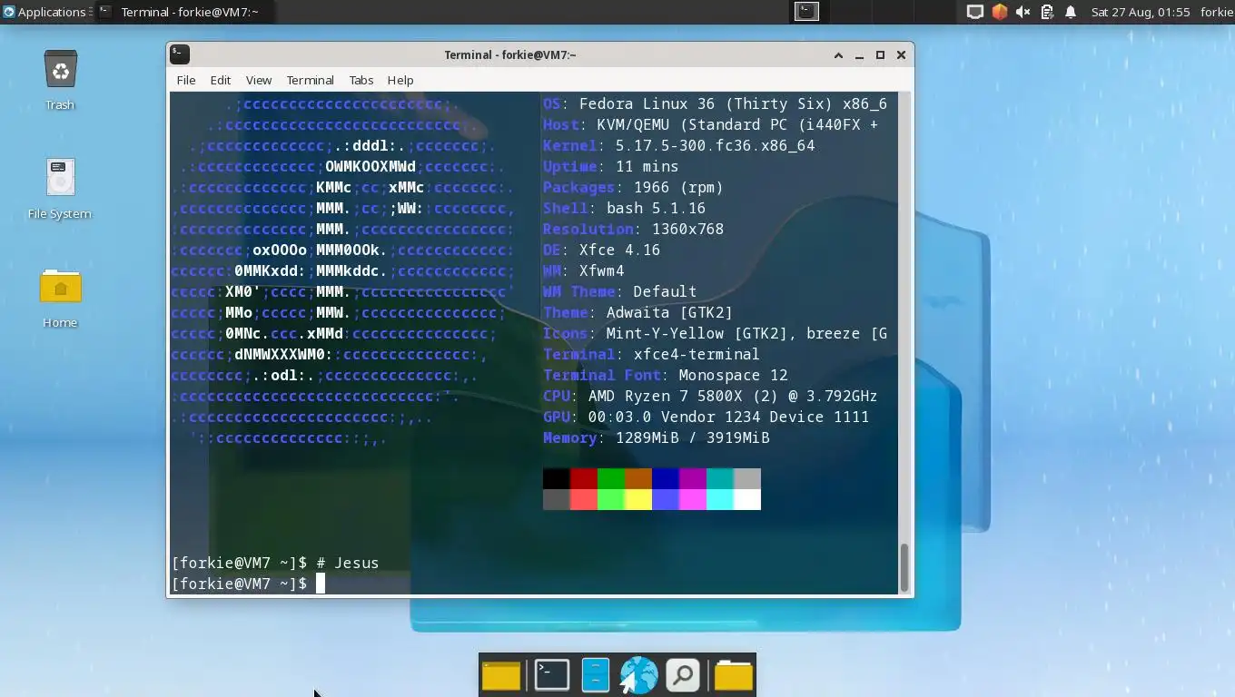Click the clock showing Sat 27 Aug, 01:55
This screenshot has height=697, width=1235.
[1141, 12]
